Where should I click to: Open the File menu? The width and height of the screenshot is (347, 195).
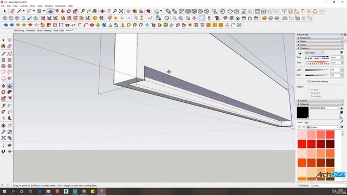tap(3, 6)
